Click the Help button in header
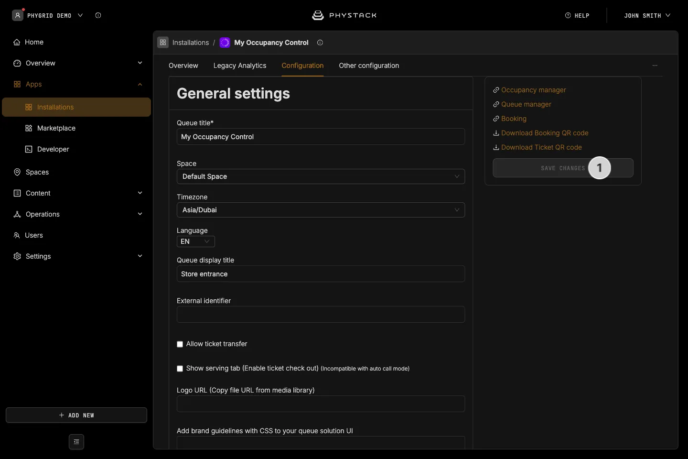The image size is (688, 459). click(x=577, y=15)
